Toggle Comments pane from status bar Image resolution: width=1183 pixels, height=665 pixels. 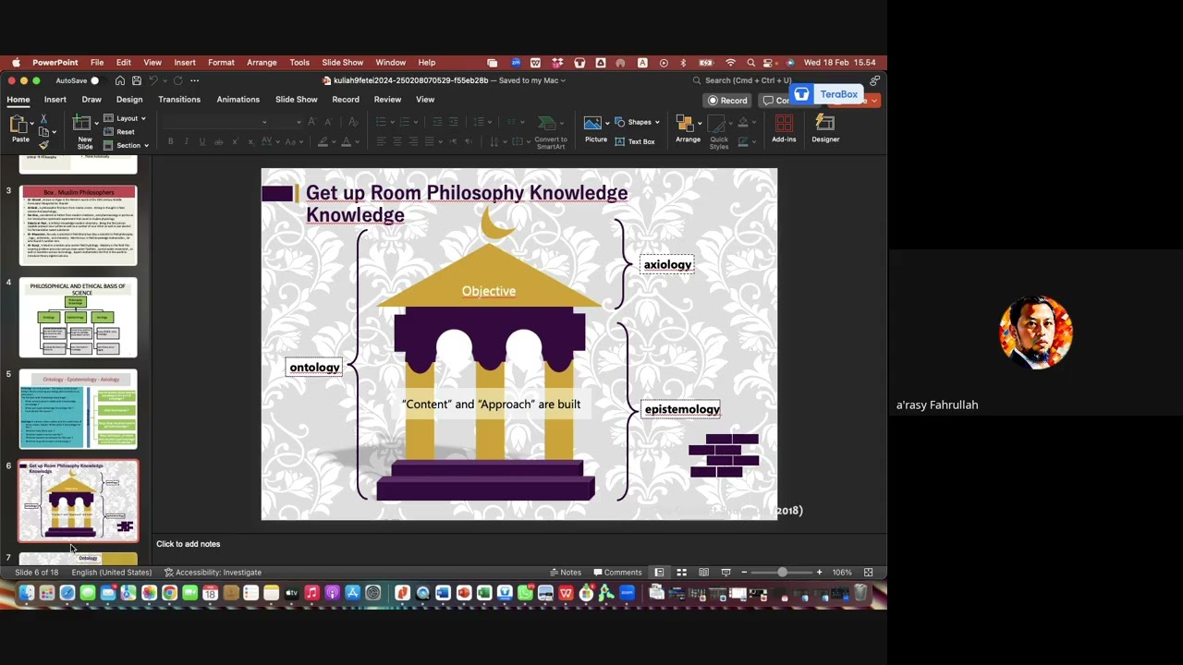point(617,573)
